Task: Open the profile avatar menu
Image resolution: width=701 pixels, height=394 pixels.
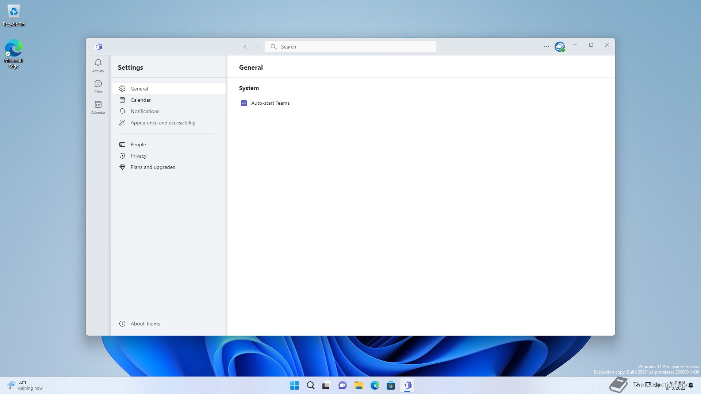Action: click(x=559, y=47)
